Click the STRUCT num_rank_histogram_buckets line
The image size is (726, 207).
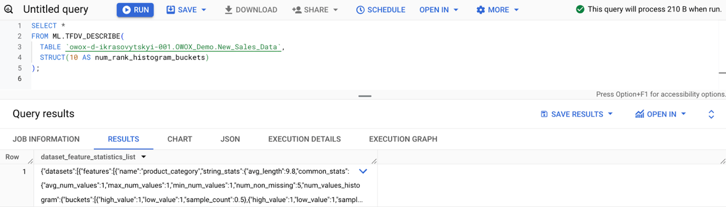click(x=124, y=57)
